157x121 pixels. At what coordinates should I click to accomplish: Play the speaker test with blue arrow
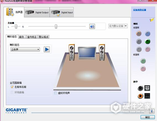tap(47, 49)
